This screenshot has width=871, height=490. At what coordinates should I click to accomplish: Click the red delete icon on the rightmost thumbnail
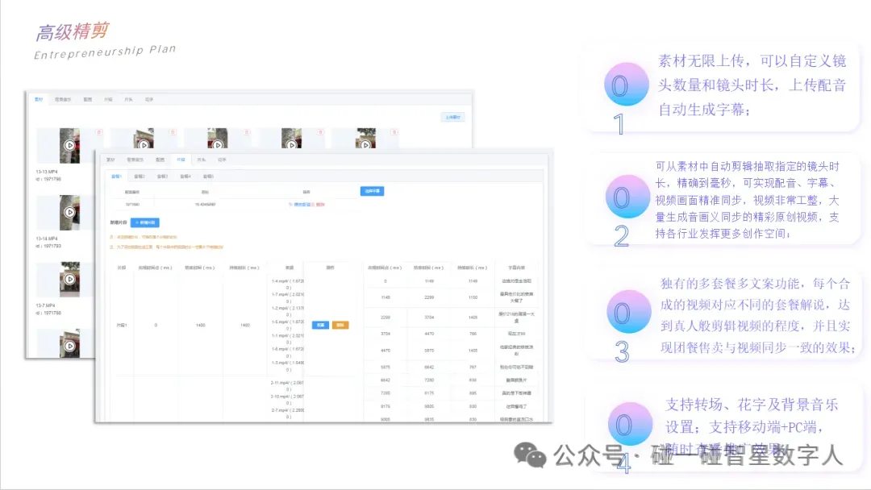pos(395,131)
